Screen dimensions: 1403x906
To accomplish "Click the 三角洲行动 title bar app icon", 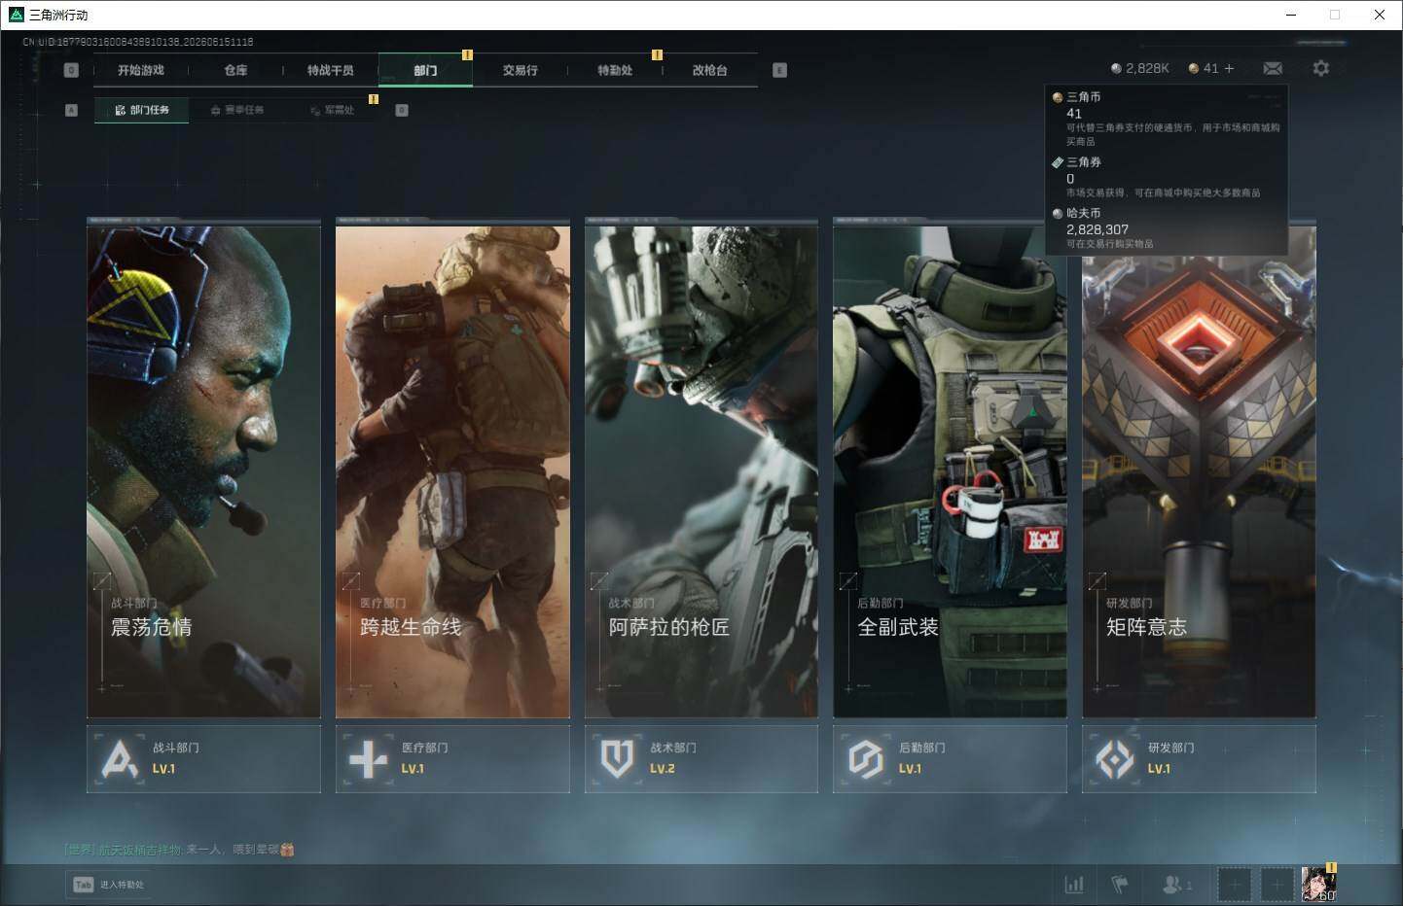I will tap(16, 15).
